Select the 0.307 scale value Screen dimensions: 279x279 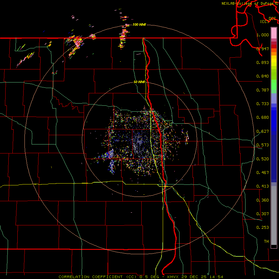click(263, 214)
